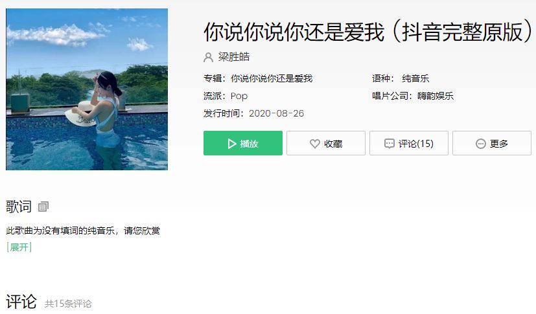Click the Pop genre label

pos(239,96)
